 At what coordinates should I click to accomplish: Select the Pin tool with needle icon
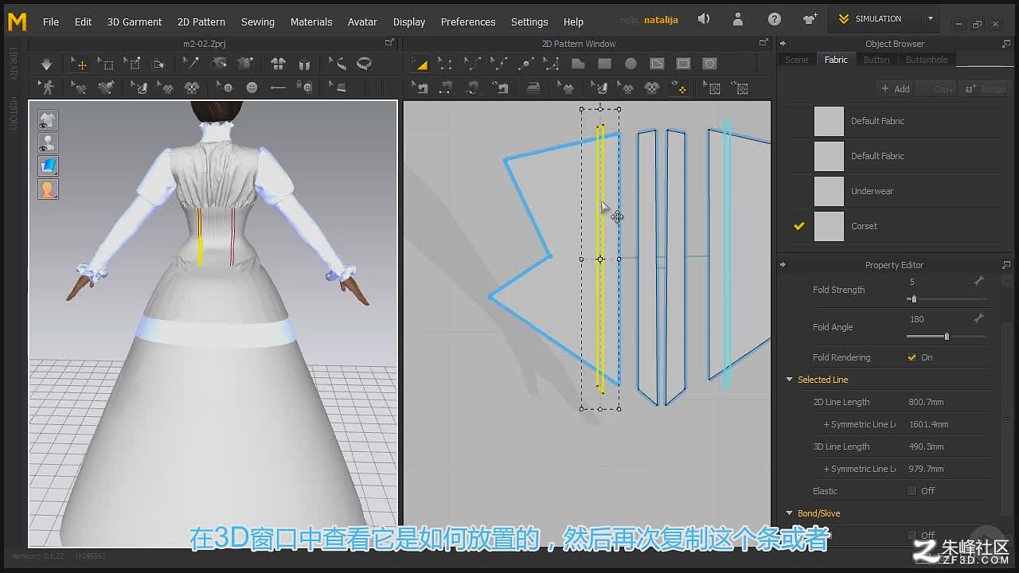tap(191, 64)
